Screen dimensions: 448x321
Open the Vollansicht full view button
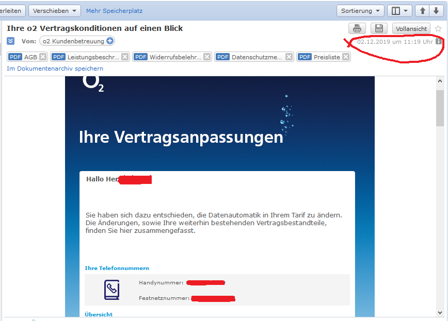[x=411, y=28]
